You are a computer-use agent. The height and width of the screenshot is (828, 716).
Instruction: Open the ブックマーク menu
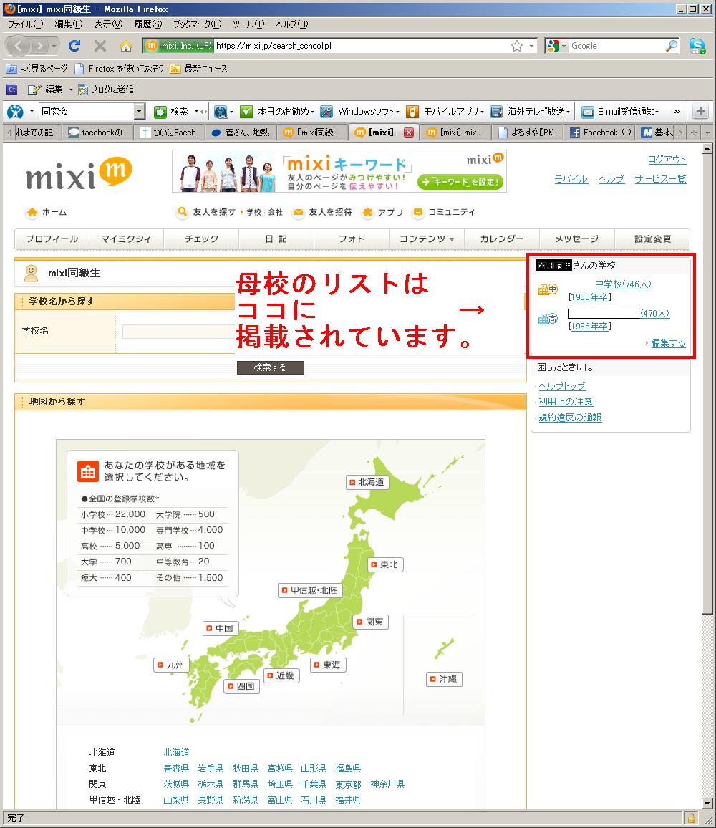[197, 24]
